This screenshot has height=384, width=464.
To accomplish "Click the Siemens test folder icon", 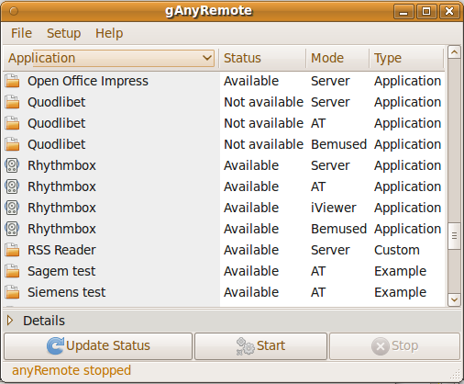I will coord(12,292).
